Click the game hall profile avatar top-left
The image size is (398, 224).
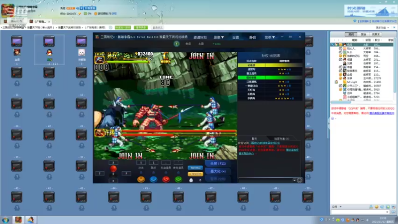tap(8, 10)
